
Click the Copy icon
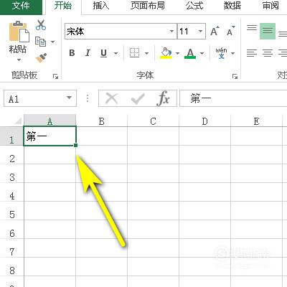(x=40, y=42)
